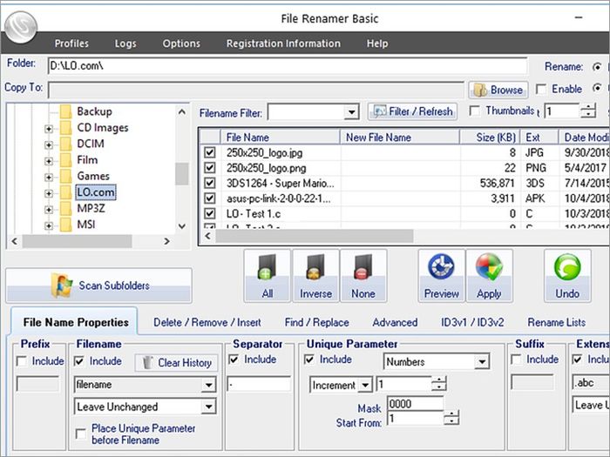Apply the rename operation

[489, 276]
